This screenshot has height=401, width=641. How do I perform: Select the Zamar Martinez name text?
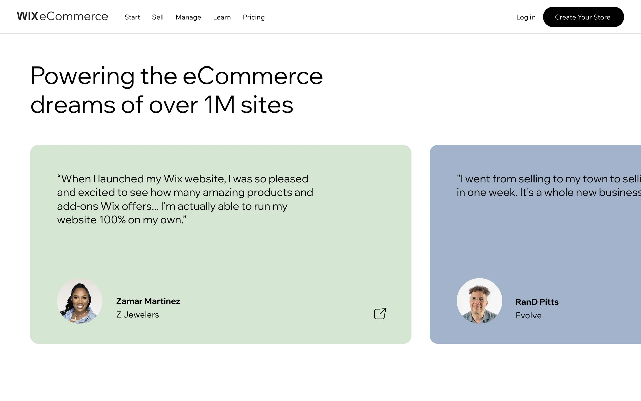click(148, 301)
